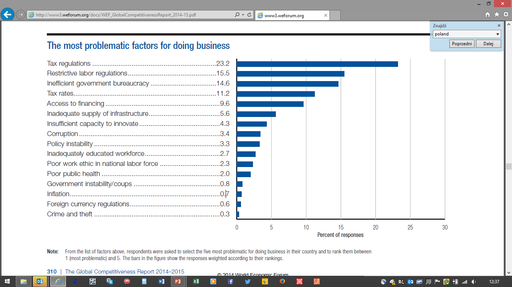Open the Renault logo taskbar icon
The image size is (512, 287).
point(265,281)
